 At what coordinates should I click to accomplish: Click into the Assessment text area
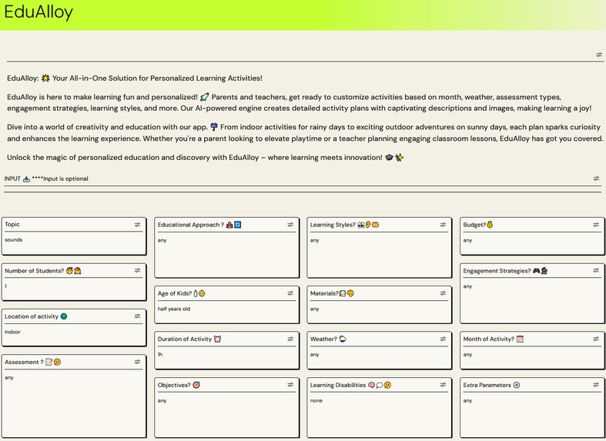point(74,403)
